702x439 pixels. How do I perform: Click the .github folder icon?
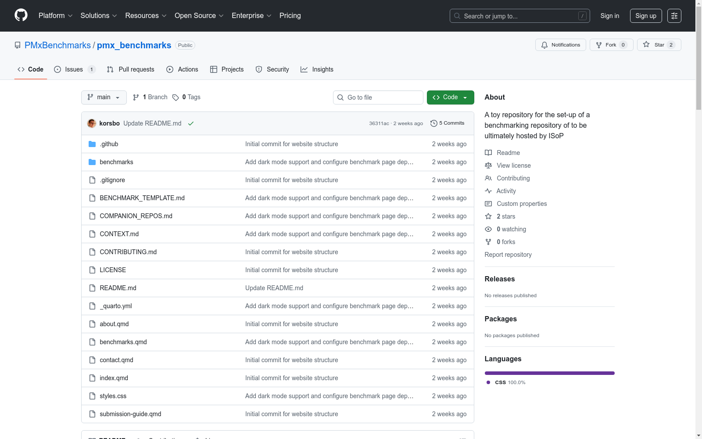[92, 144]
